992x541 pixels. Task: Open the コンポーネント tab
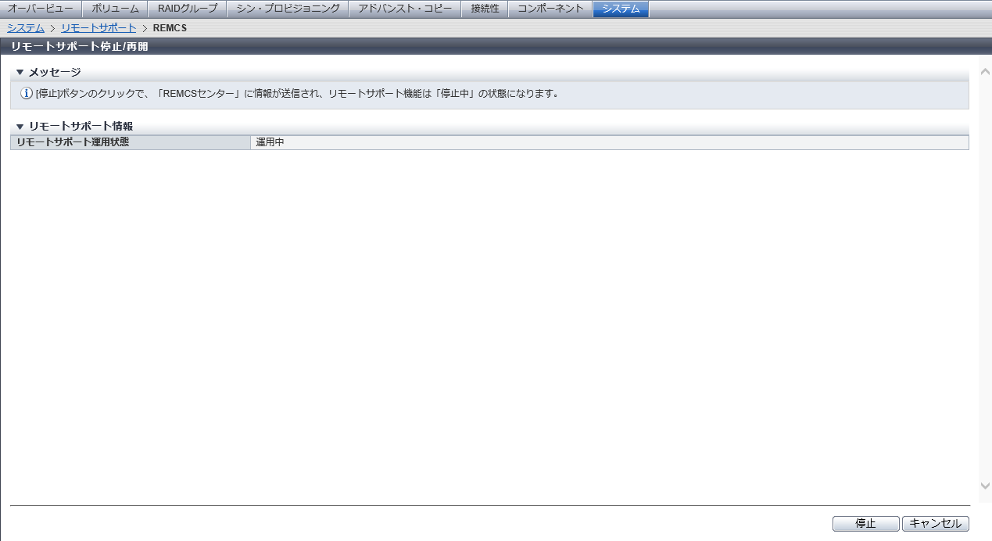point(550,9)
